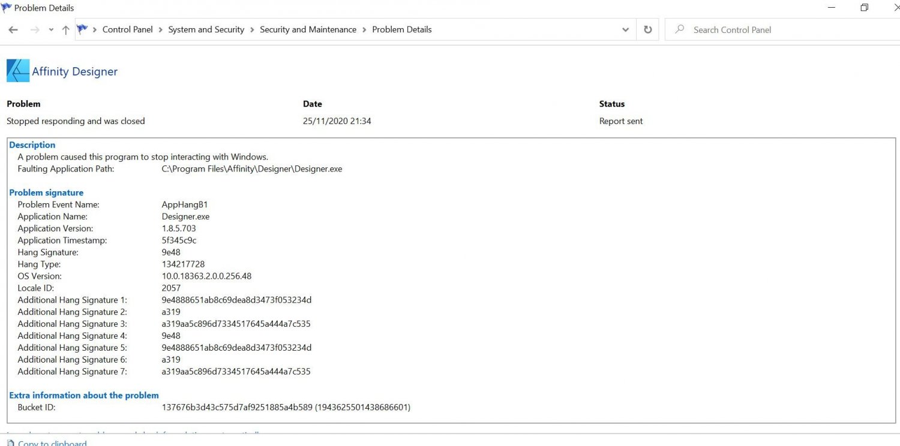
Task: Expand the chevron after Control Panel breadcrumb
Action: [161, 29]
